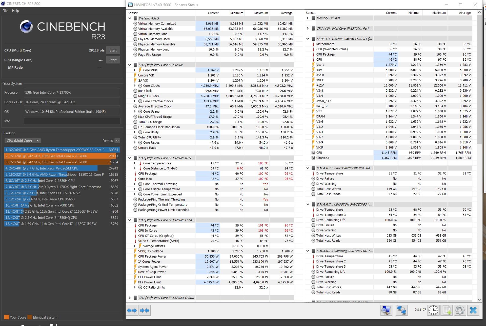Image resolution: width=486 pixels, height=326 pixels.
Task: Click the Average column header in left pane
Action: pos(287,13)
